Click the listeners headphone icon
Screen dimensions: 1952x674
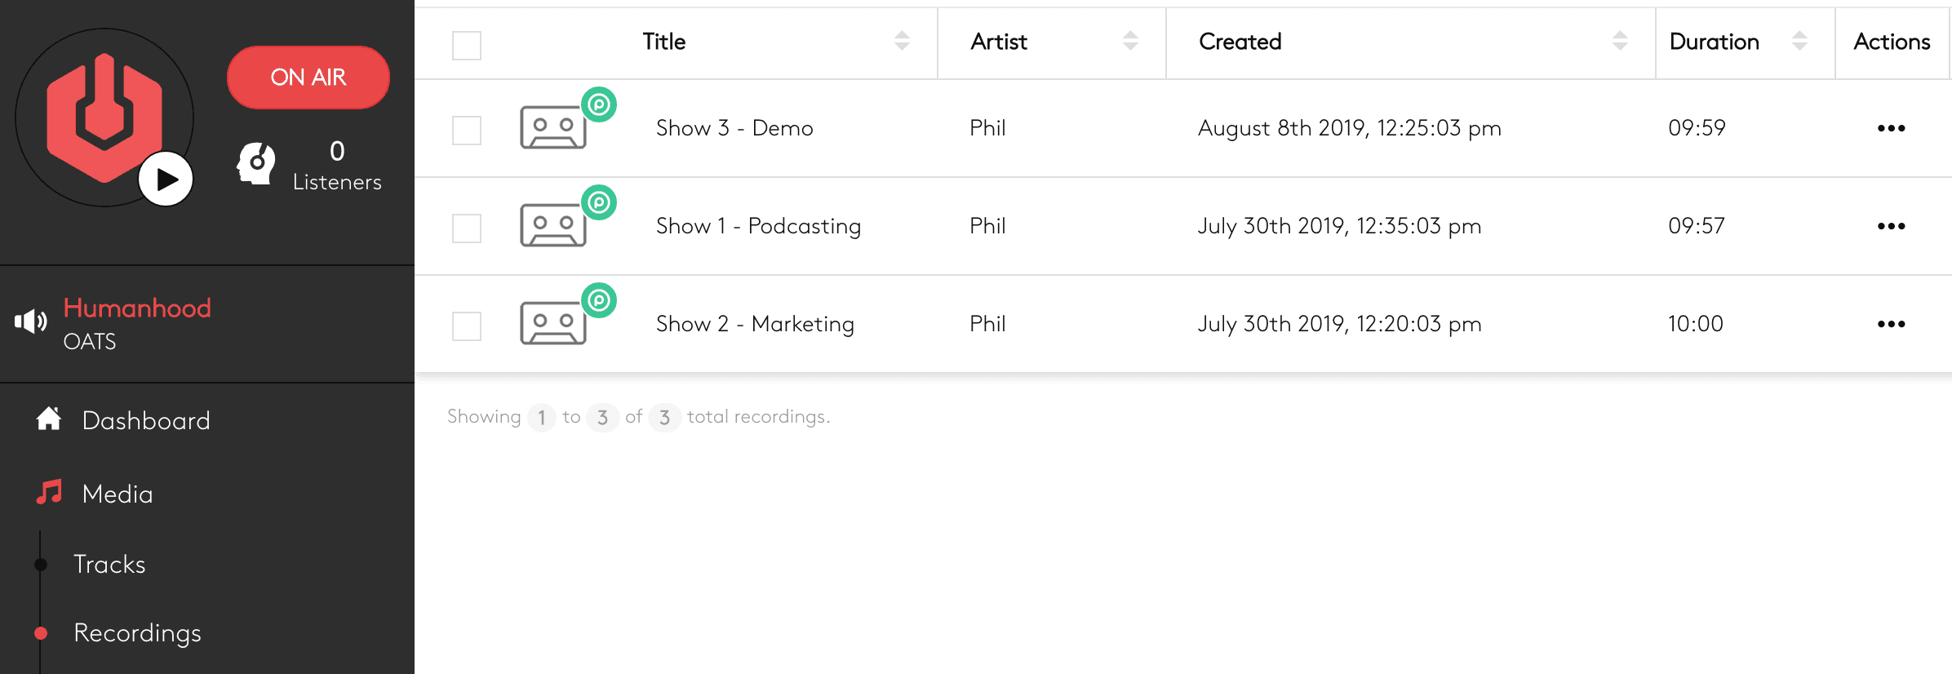256,163
